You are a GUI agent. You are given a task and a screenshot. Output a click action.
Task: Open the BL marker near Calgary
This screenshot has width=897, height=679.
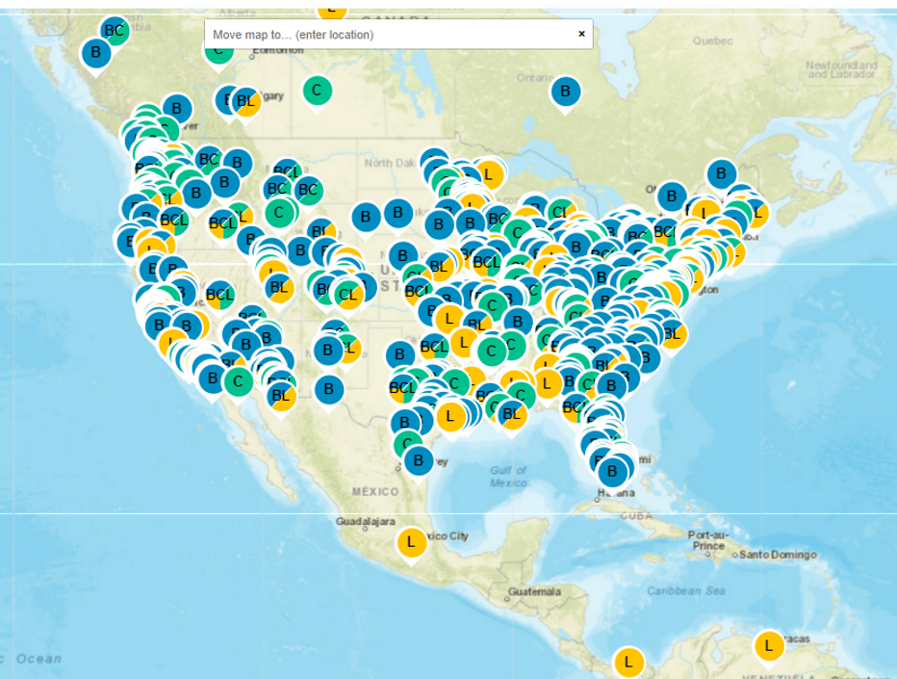245,100
